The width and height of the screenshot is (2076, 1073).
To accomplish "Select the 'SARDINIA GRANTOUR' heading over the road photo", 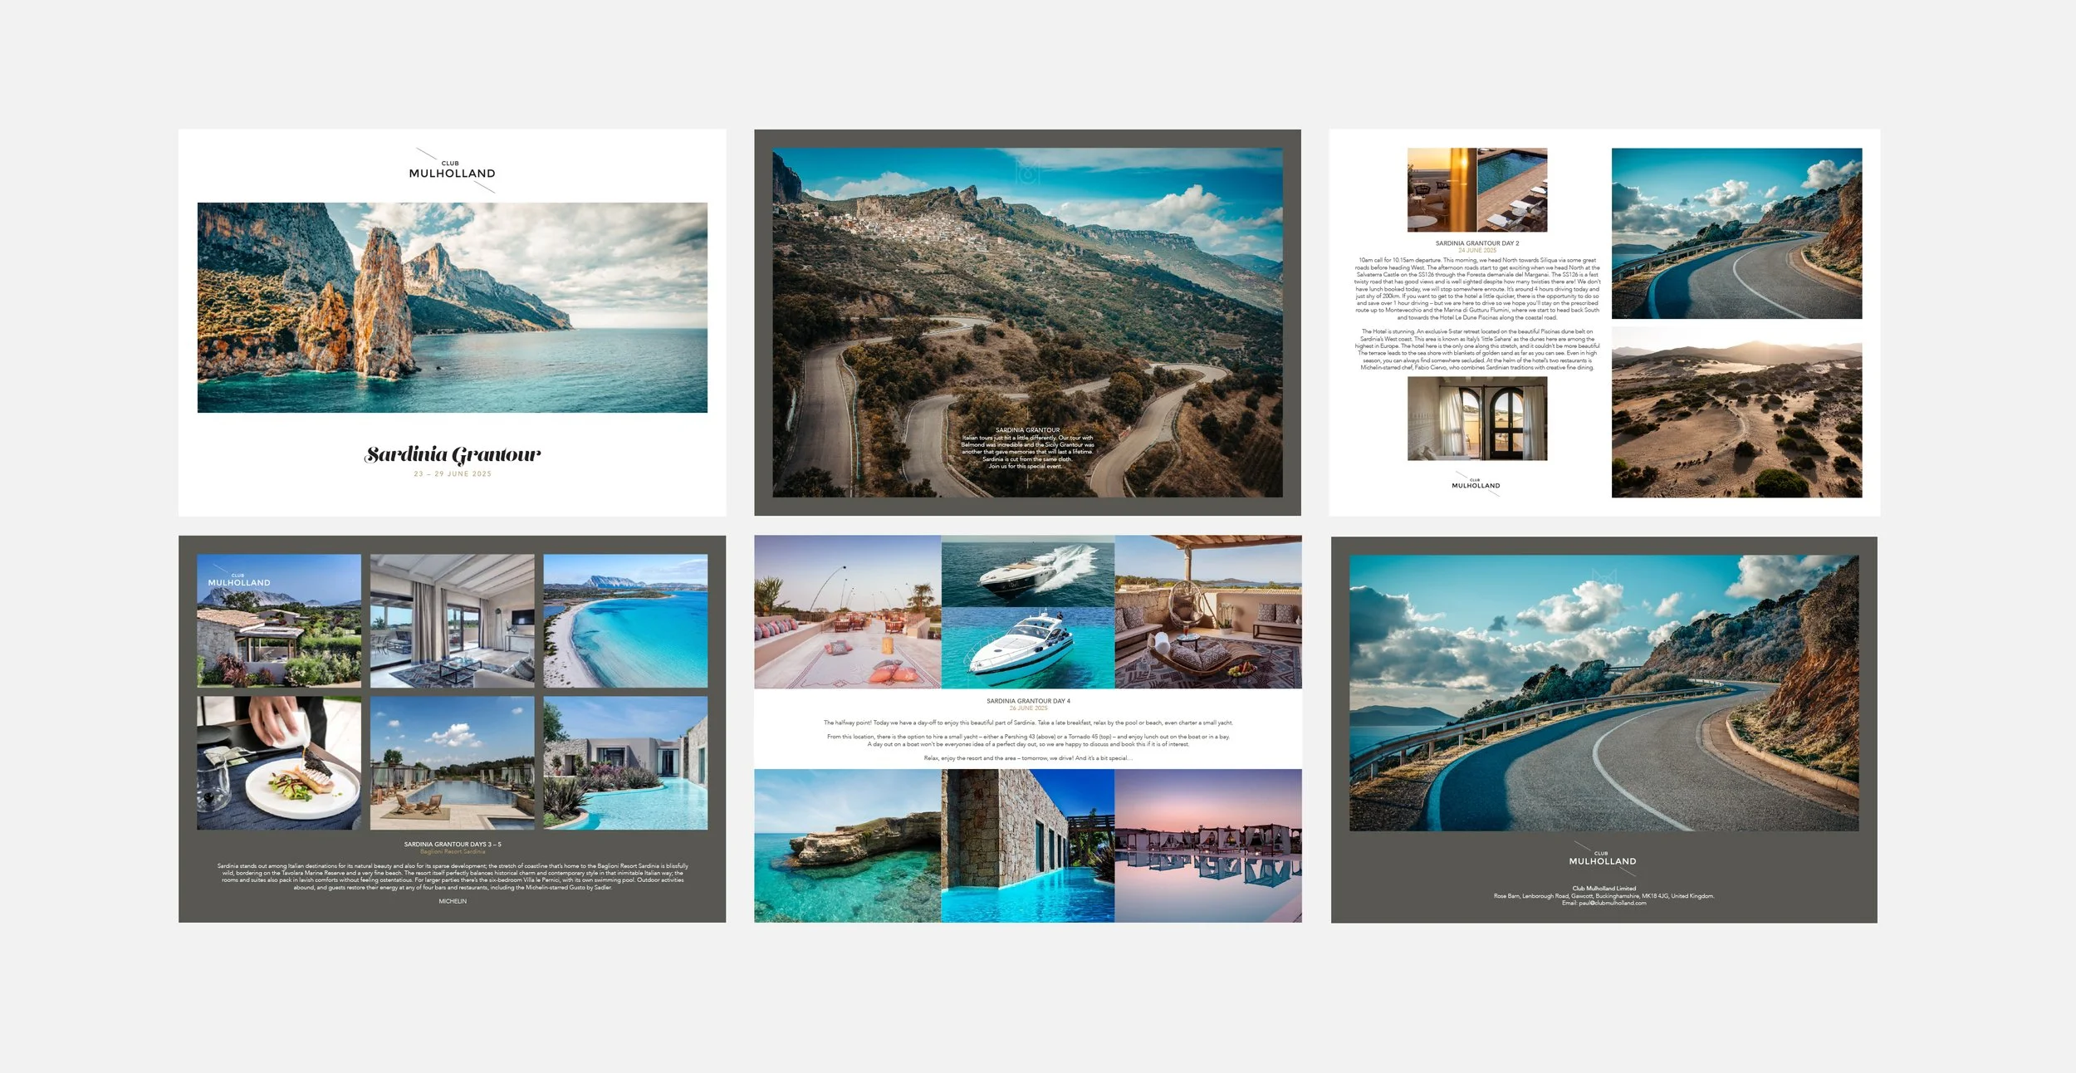I will [x=1027, y=430].
